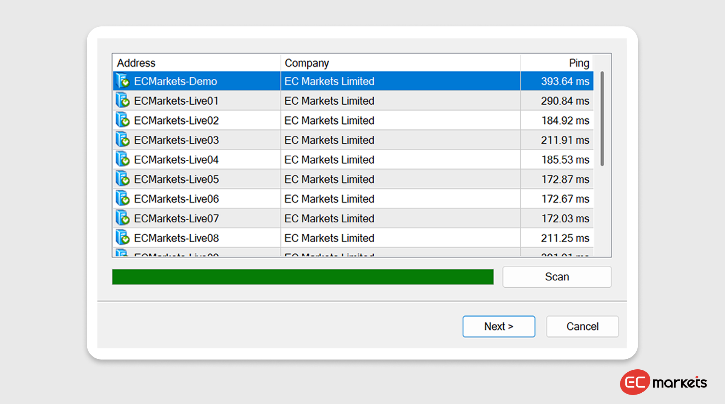
Task: Click the server icon beside ECMarkets-Live08
Action: [122, 237]
